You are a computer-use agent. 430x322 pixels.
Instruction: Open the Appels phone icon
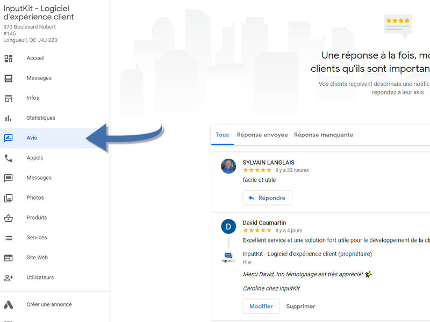coord(9,158)
